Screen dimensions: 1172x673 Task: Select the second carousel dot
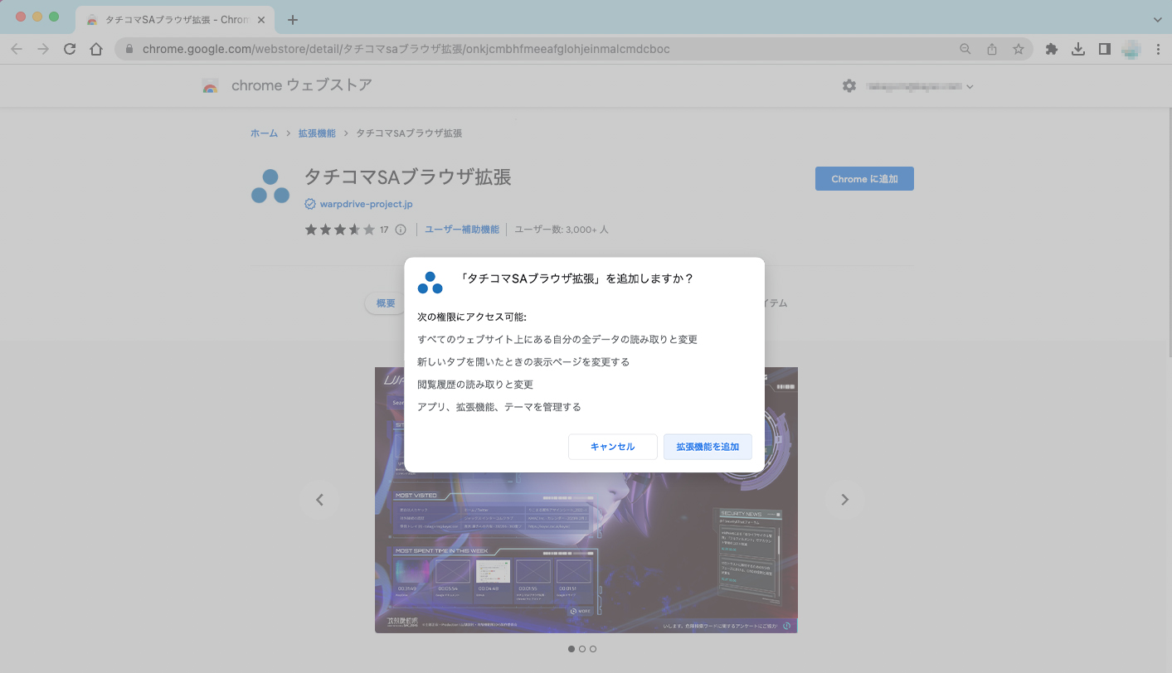click(x=582, y=649)
